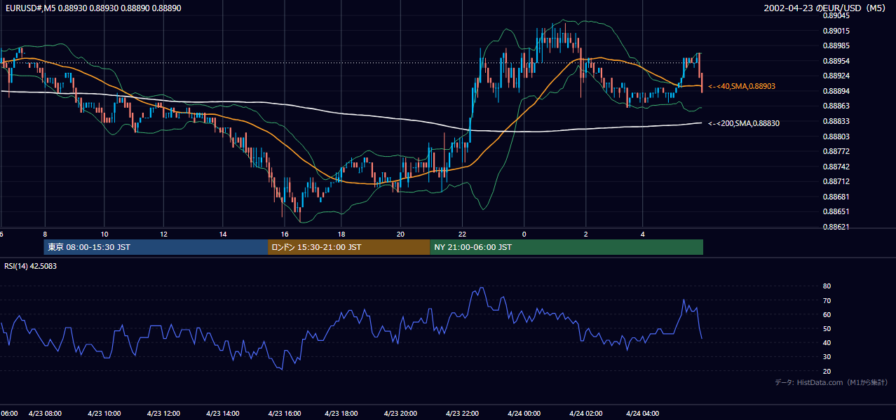Click the 4/23 10:00 date label

click(x=104, y=413)
